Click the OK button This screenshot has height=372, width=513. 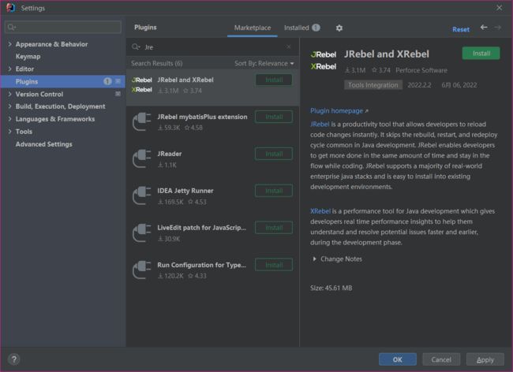coord(398,359)
